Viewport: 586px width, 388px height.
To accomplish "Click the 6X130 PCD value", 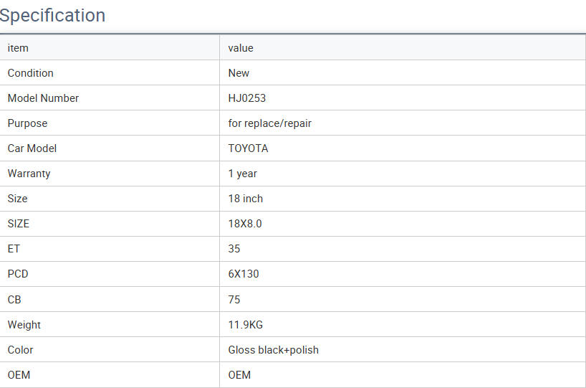I will tap(244, 274).
